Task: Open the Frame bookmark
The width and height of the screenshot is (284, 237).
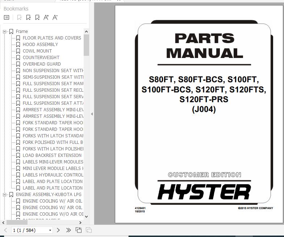Action: (22, 31)
